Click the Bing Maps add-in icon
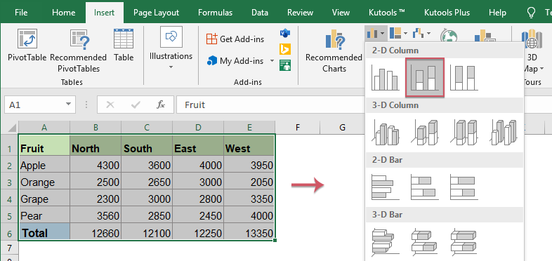 click(x=285, y=49)
